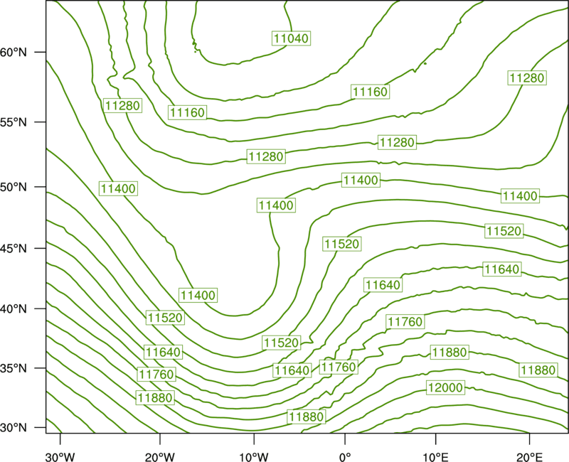Click the 11400 label near 19°E longitude
569x462 pixels.
[520, 196]
